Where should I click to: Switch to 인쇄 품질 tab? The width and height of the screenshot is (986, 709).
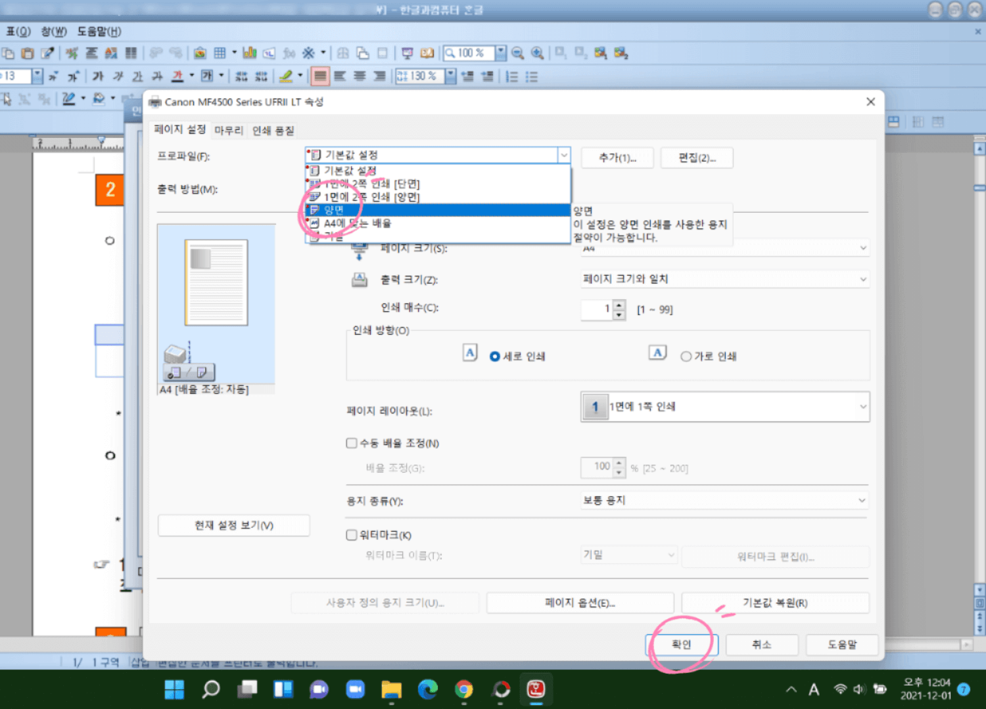pos(273,131)
